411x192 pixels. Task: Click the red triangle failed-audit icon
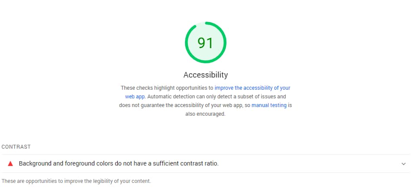[x=10, y=164]
